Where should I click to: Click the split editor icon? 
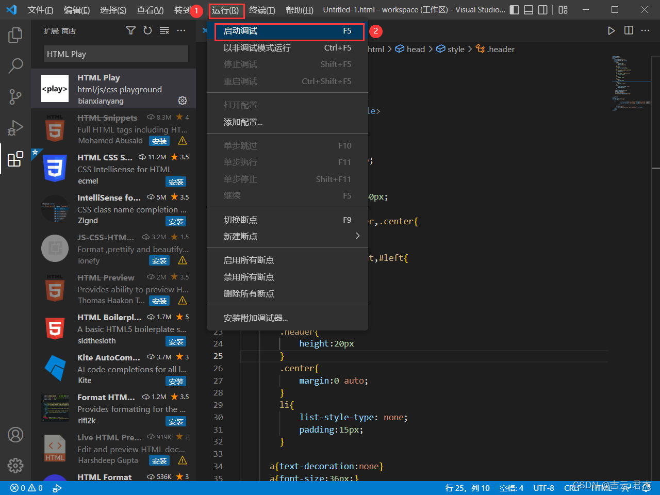(x=629, y=30)
